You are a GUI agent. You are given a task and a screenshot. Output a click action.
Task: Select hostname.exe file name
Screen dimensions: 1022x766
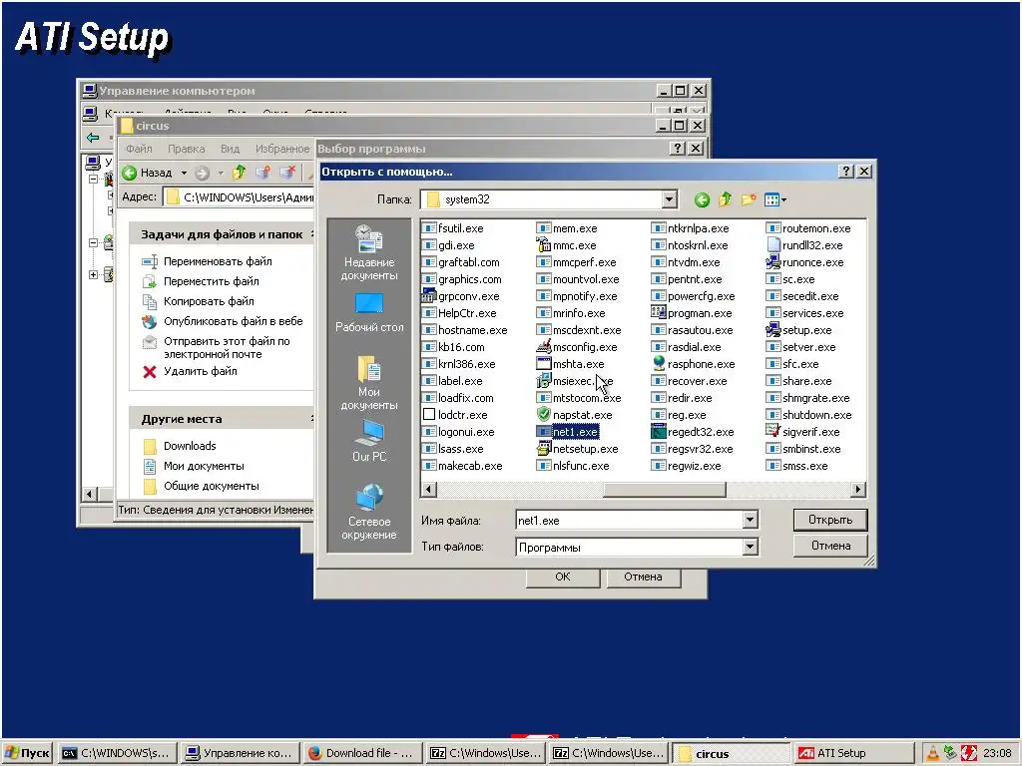(x=472, y=330)
